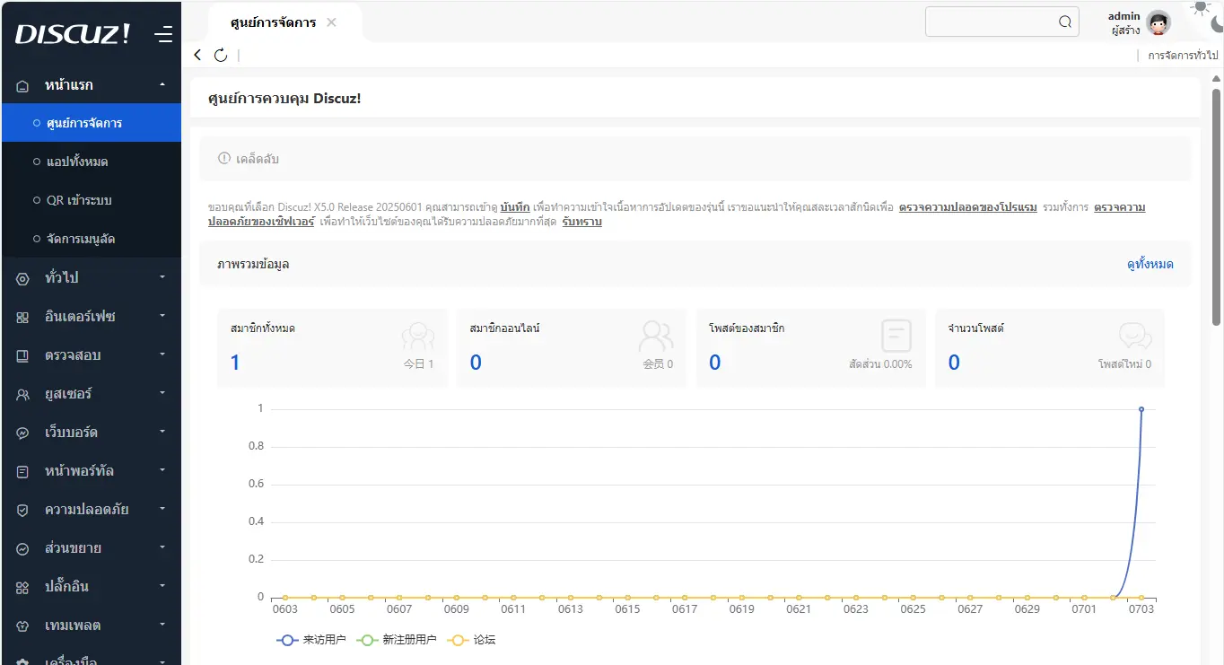Toggle 论坛 series in chart legend

click(471, 640)
